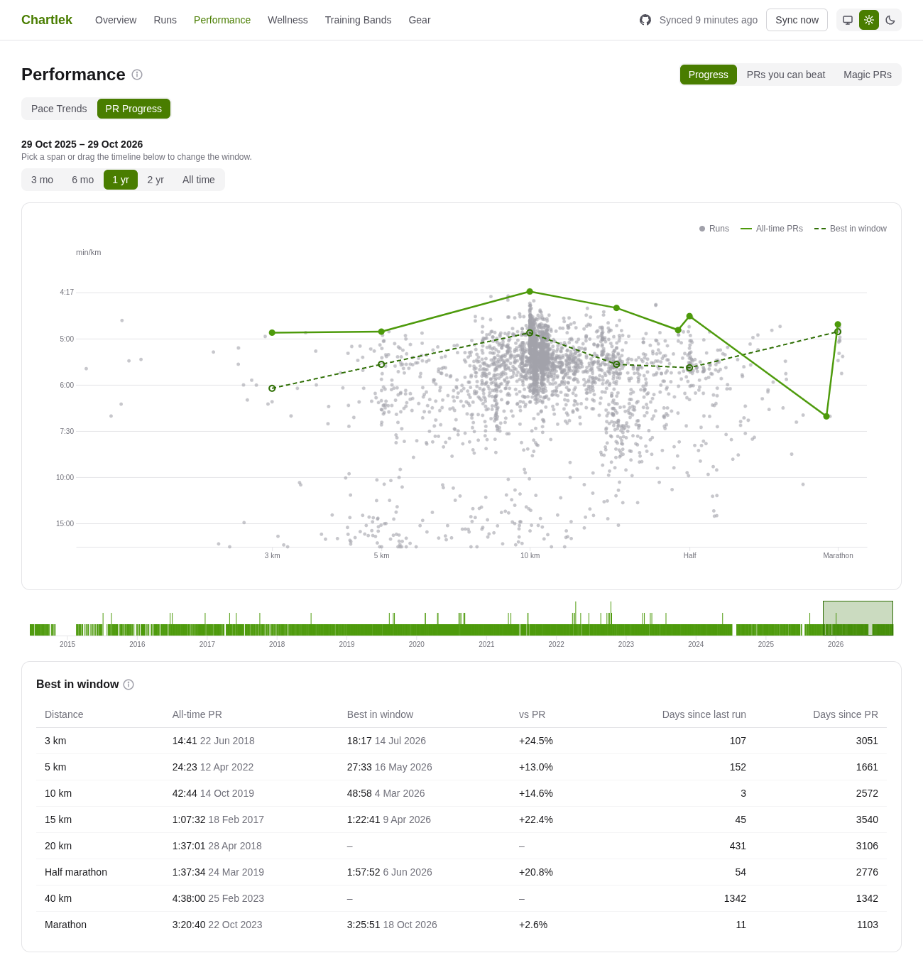This screenshot has height=975, width=923.
Task: Toggle All-time PRs legend entry
Action: pyautogui.click(x=772, y=229)
